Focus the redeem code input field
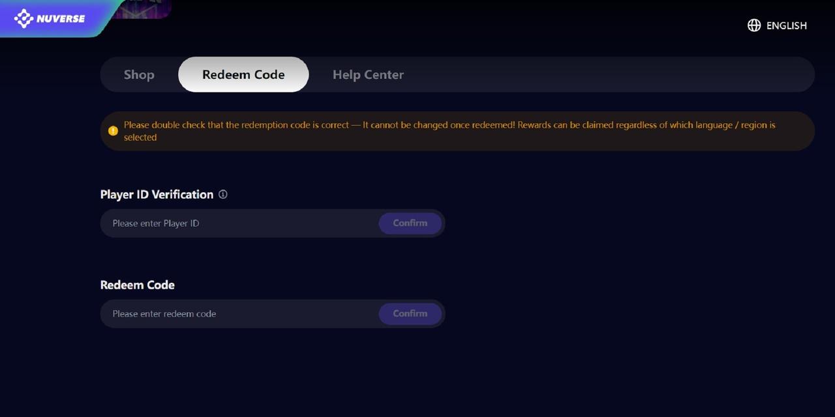The height and width of the screenshot is (417, 835). tap(239, 313)
